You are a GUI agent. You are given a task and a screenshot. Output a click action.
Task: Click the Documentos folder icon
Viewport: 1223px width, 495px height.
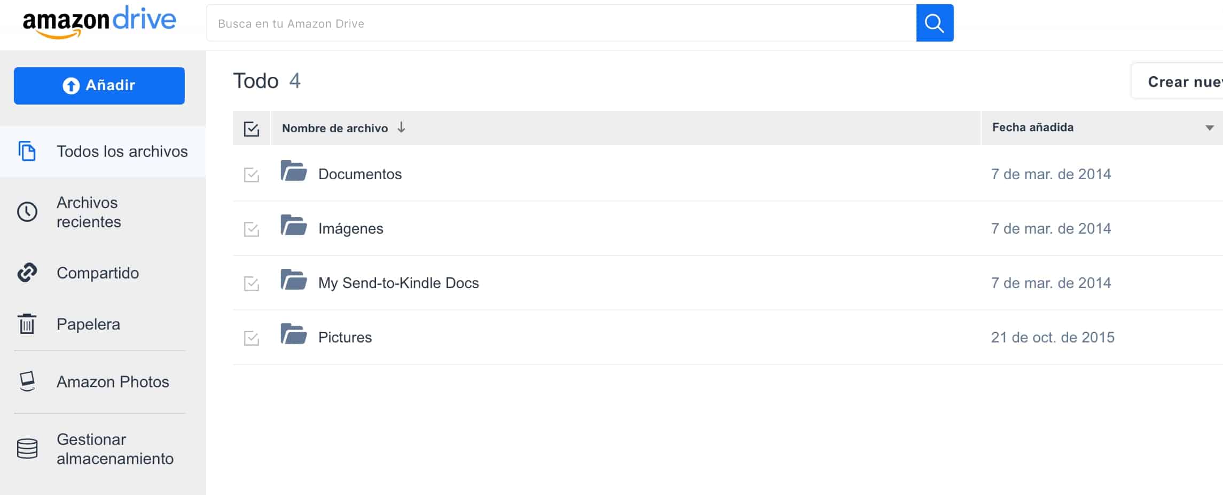point(294,171)
